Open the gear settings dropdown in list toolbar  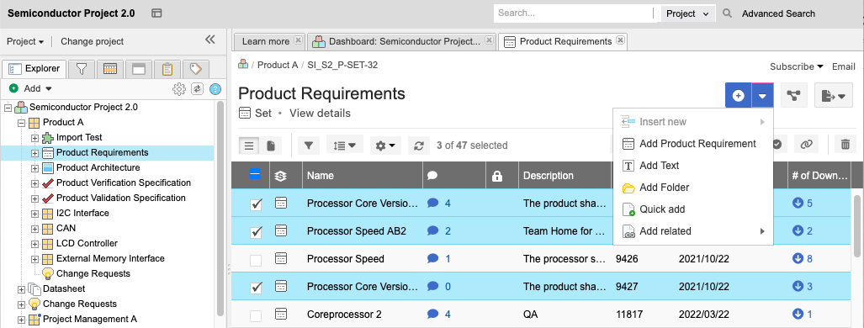point(385,145)
